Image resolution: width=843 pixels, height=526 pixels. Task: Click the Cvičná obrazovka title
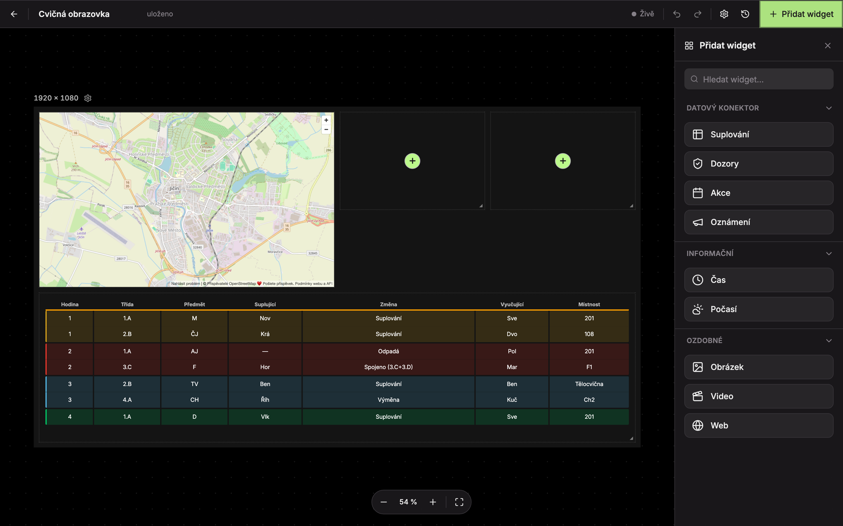tap(74, 14)
